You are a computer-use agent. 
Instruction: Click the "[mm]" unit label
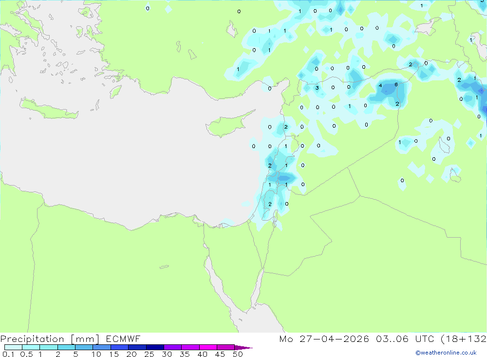click(x=85, y=339)
